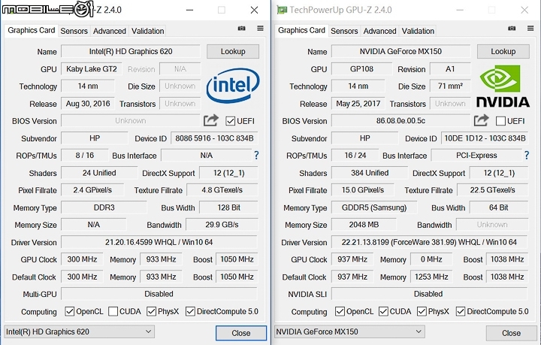This screenshot has width=541, height=345.
Task: Click NVIDIA SLI field showing Disabled
Action: click(429, 294)
